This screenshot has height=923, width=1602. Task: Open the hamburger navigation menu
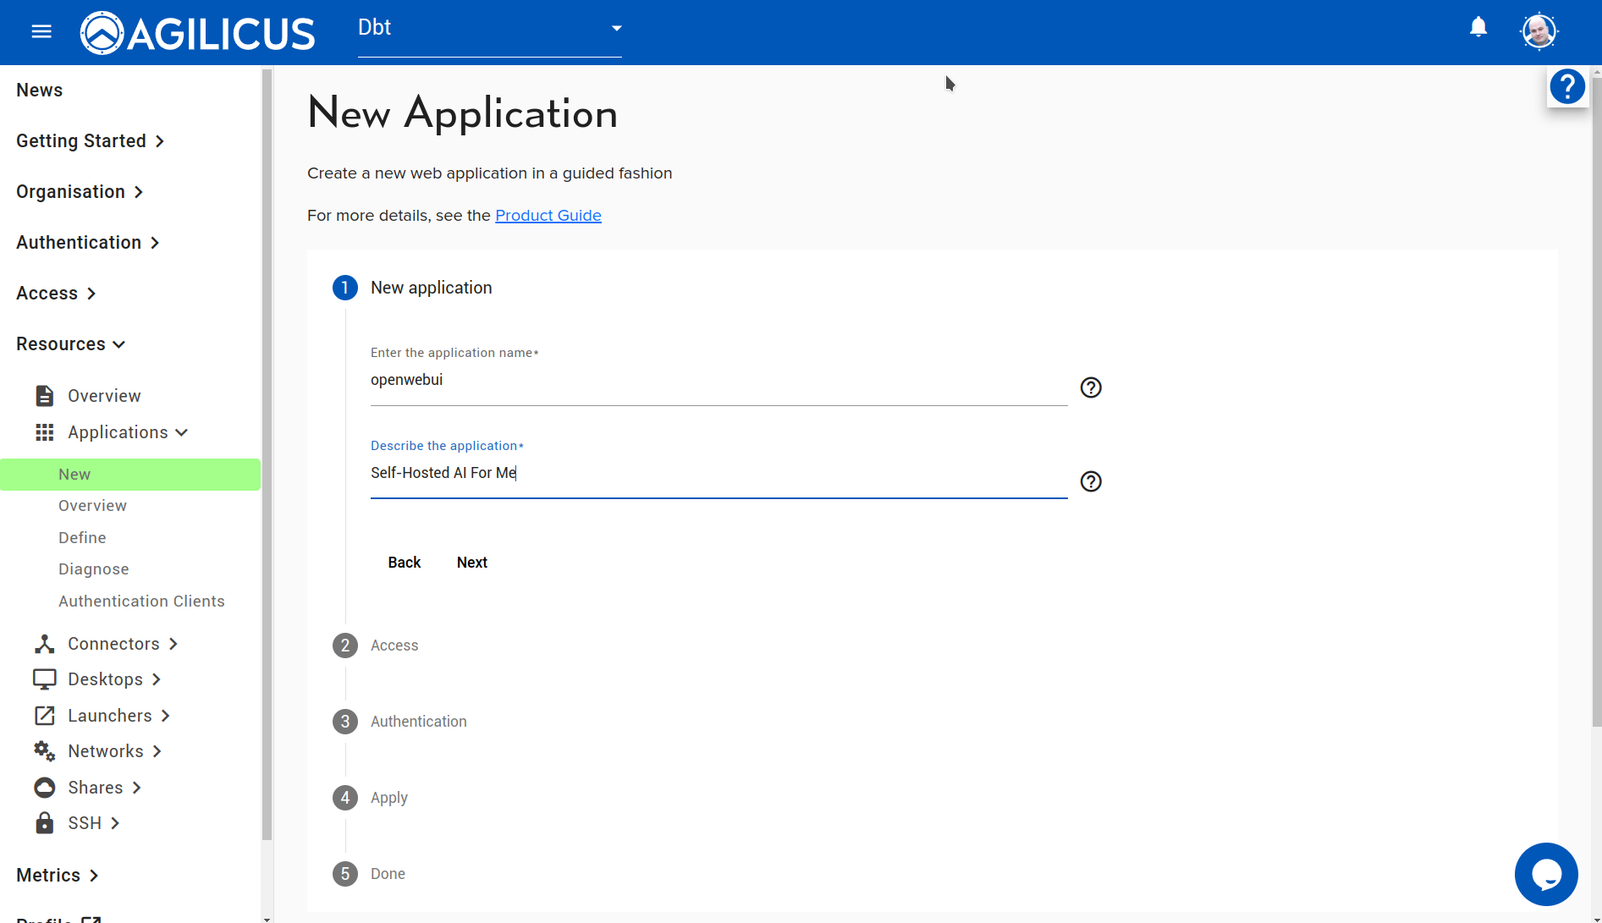(x=41, y=32)
